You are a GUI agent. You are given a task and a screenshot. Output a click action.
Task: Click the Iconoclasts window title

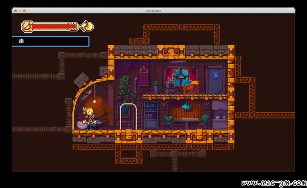tap(153, 11)
